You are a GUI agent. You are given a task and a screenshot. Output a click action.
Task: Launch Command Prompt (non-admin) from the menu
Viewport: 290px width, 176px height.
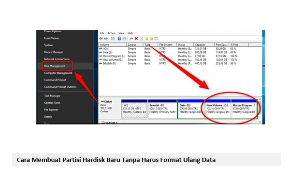(x=55, y=80)
